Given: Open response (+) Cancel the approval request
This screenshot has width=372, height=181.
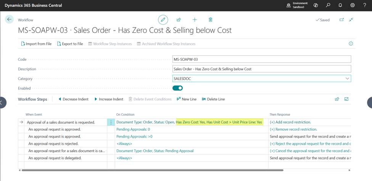Looking at the screenshot, I should point(310,151).
